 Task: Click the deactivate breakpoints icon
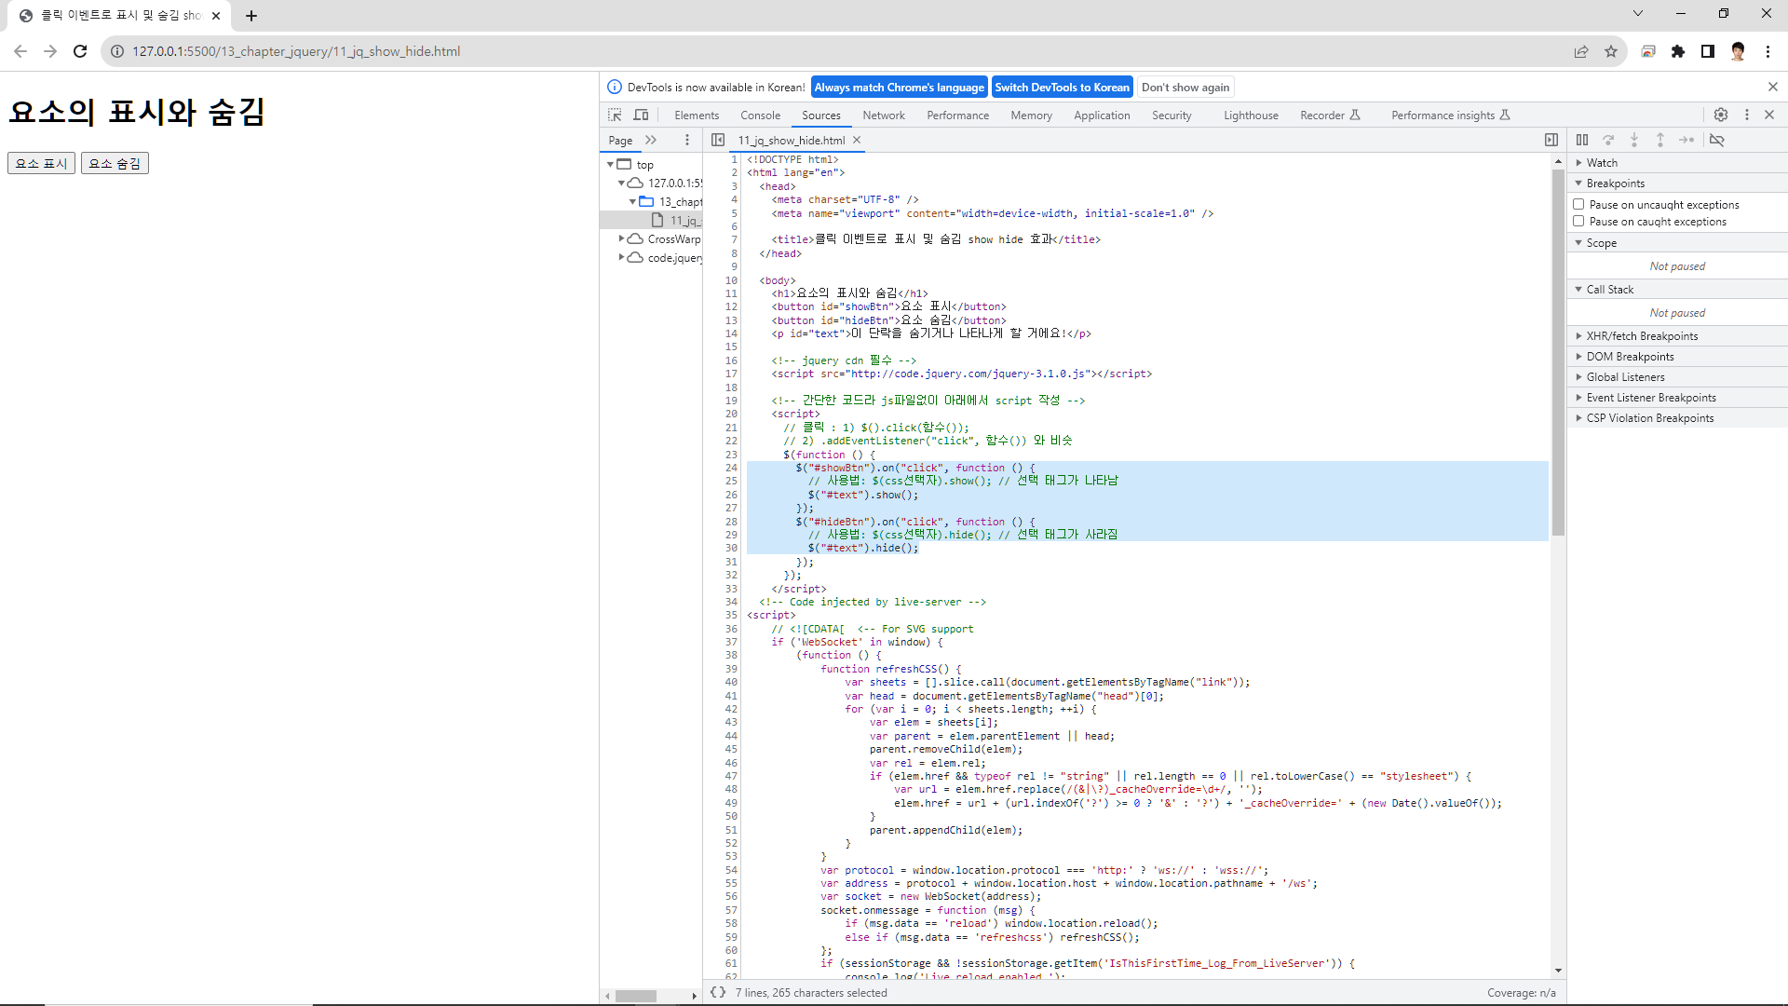click(1717, 140)
